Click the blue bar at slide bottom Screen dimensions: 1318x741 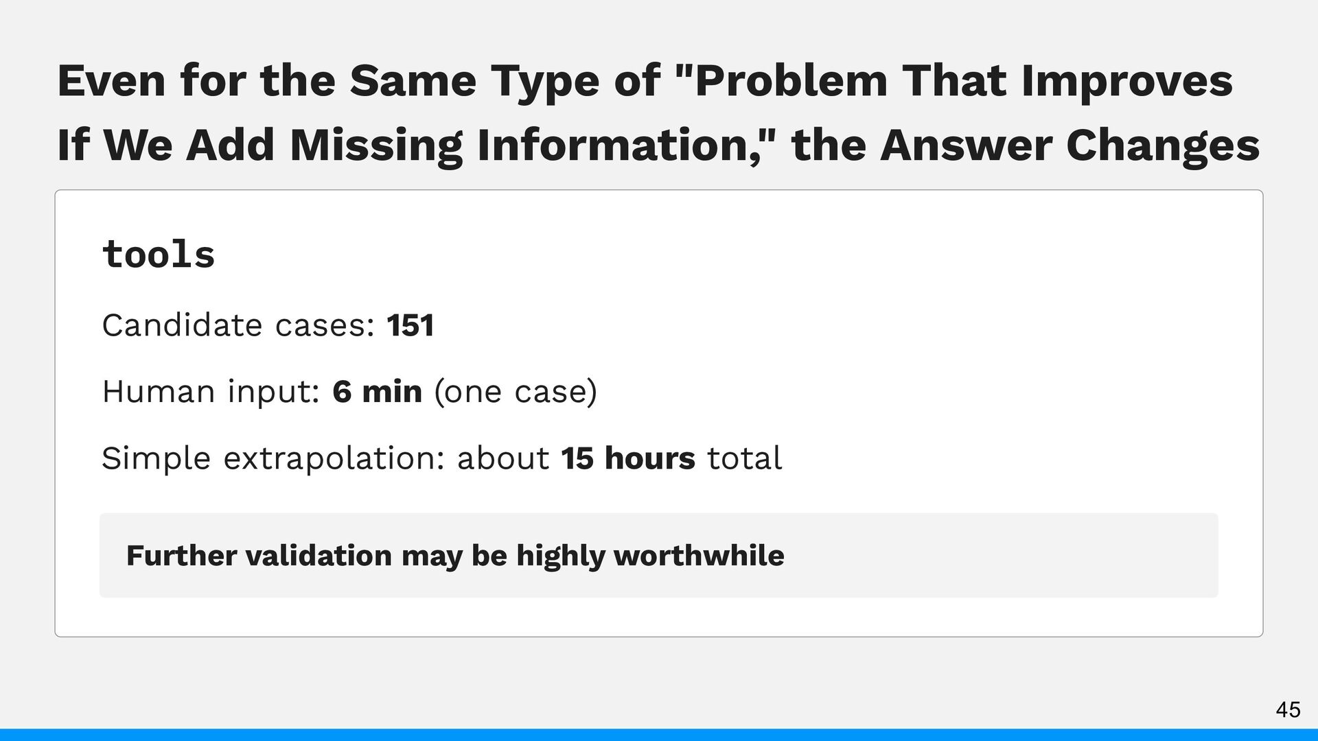point(659,735)
